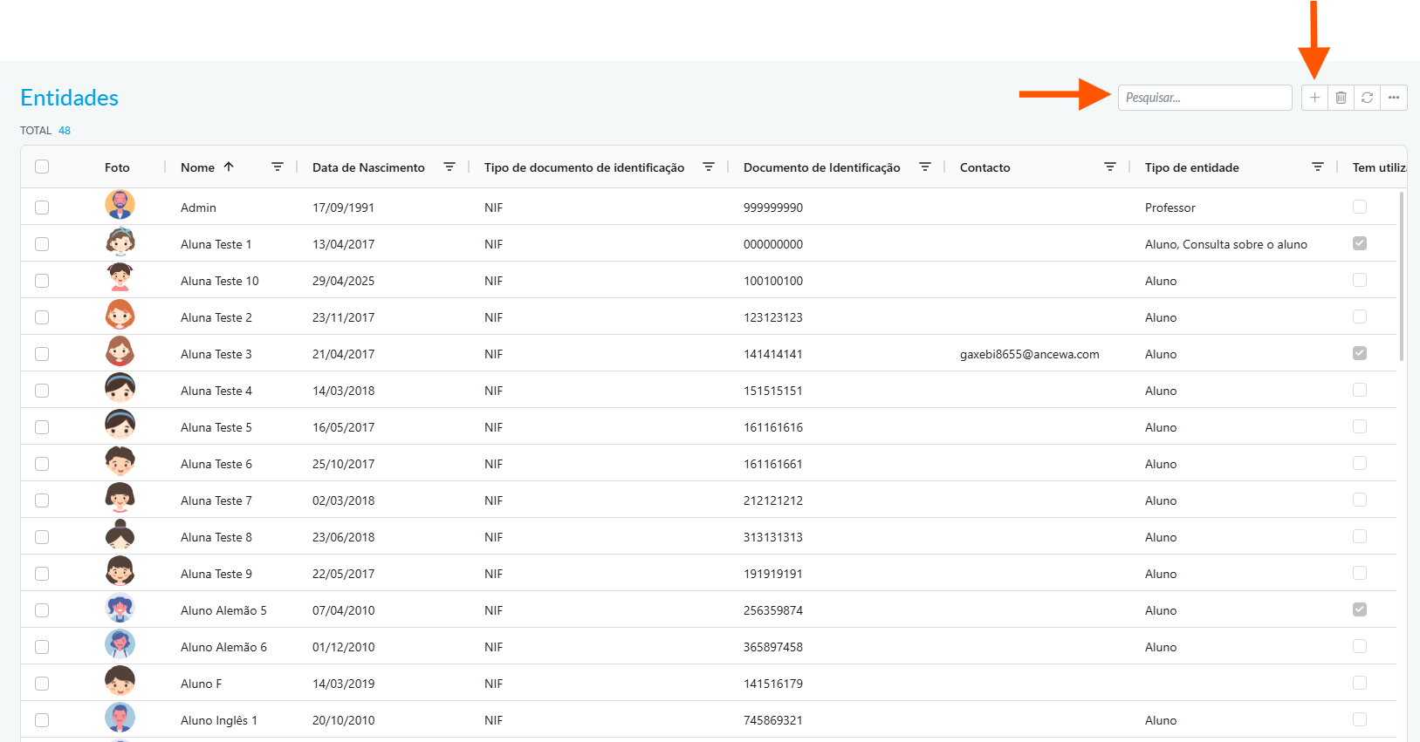1420x742 pixels.
Task: Open the Aluna Teste 3 row name
Action: pyautogui.click(x=216, y=354)
